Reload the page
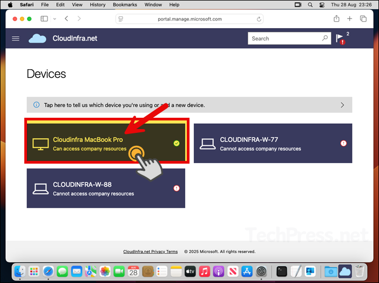379x283 pixels. pyautogui.click(x=259, y=19)
